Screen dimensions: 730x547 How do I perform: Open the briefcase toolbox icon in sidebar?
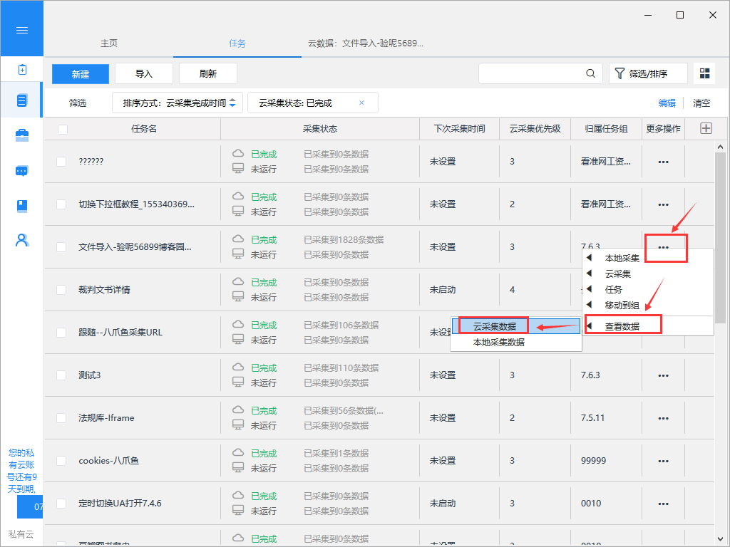pos(22,135)
